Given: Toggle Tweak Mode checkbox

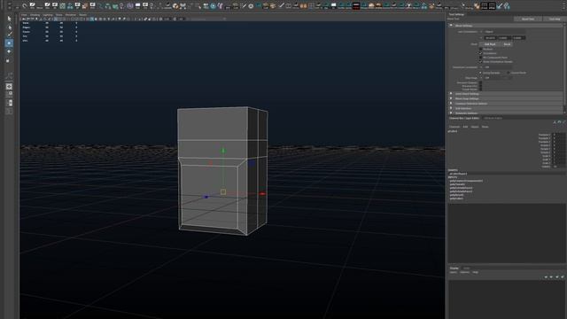Looking at the screenshot, I should 480,89.
